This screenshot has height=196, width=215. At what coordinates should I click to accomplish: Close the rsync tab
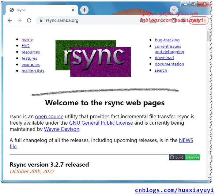coord(73,10)
